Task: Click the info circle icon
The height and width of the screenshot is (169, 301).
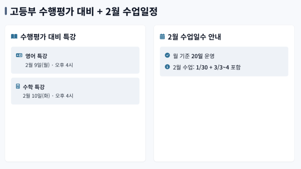Action: 167,67
